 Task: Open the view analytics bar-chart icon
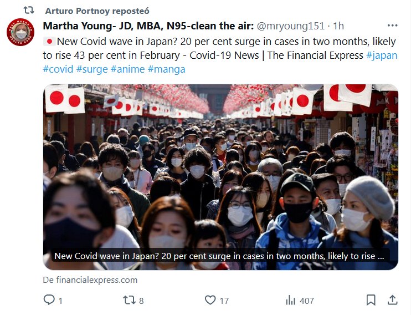(291, 300)
